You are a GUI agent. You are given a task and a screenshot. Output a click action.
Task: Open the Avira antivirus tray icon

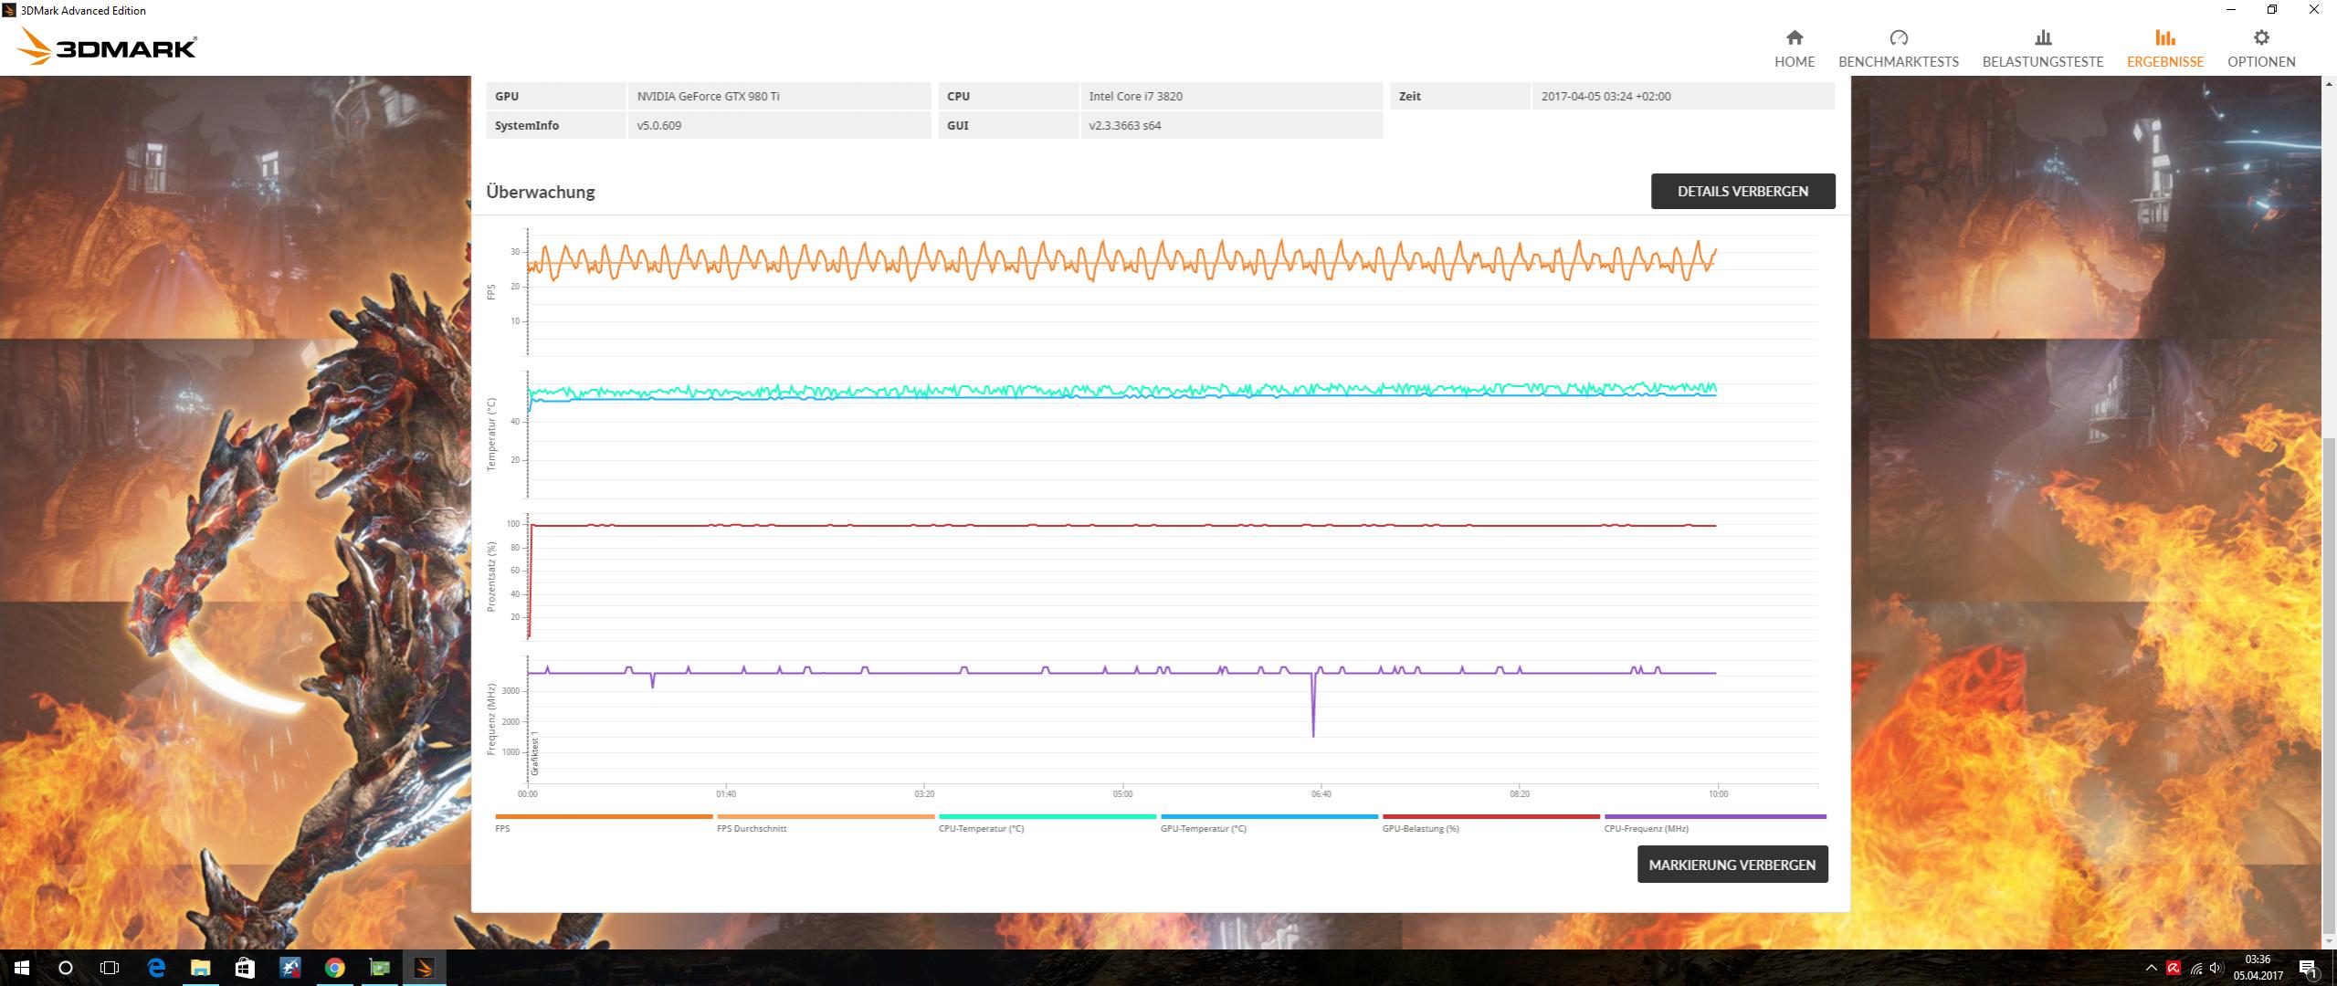coord(2174,968)
